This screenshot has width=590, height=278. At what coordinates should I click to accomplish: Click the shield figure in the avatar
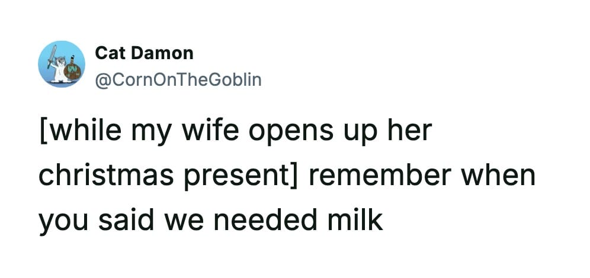(72, 70)
